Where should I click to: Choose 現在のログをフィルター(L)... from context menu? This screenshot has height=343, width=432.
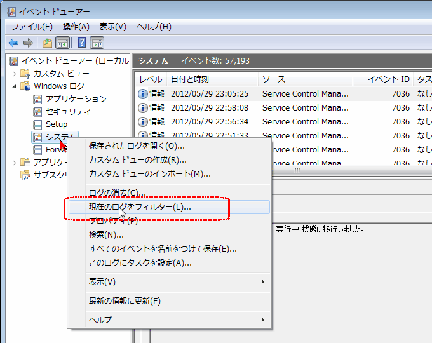click(x=140, y=207)
